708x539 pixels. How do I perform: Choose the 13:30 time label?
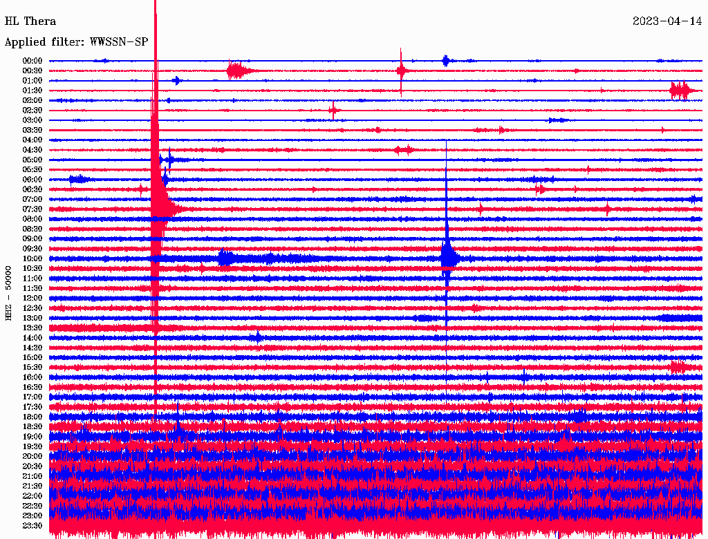[x=32, y=328]
